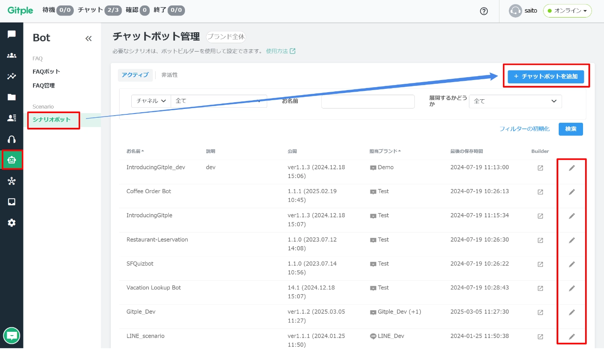604x349 pixels.
Task: Click the LINE_scenario bot name
Action: (x=146, y=336)
